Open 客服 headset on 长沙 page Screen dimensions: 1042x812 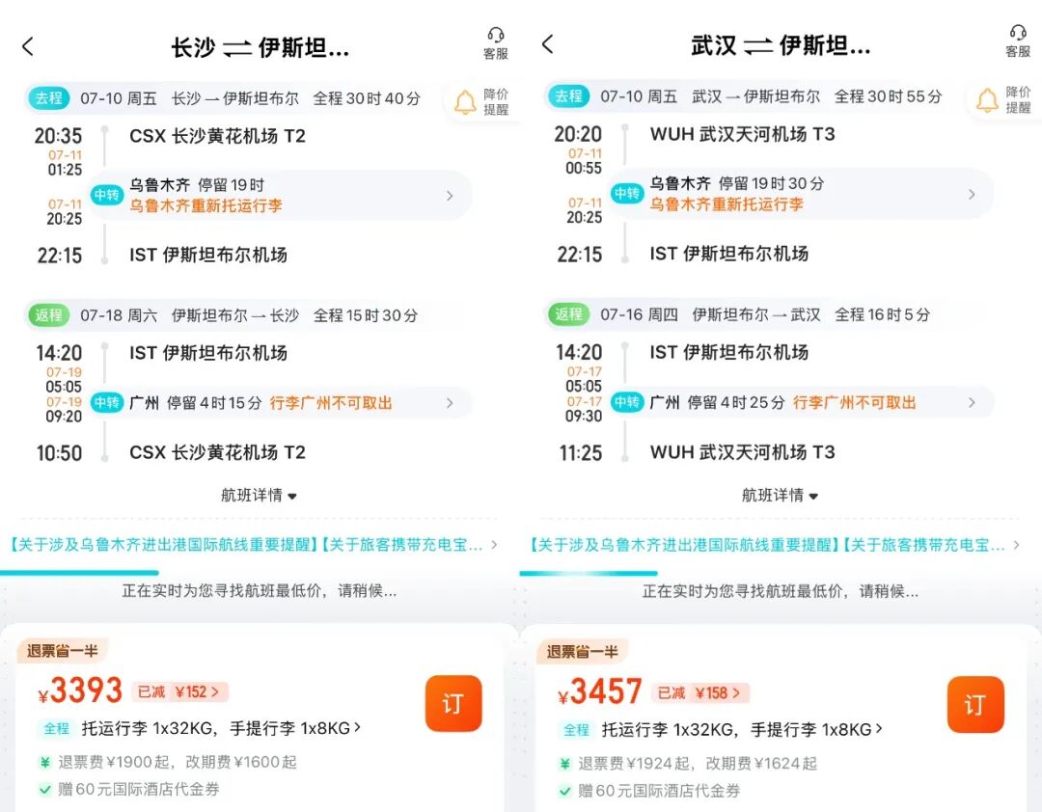[x=496, y=43]
